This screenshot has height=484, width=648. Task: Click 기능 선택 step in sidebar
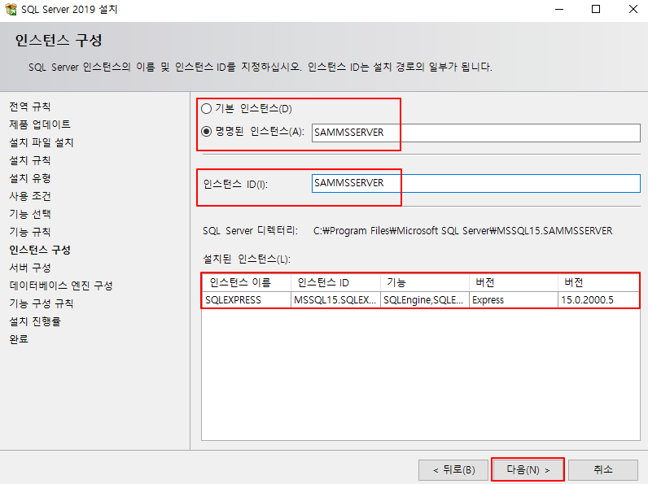(30, 214)
